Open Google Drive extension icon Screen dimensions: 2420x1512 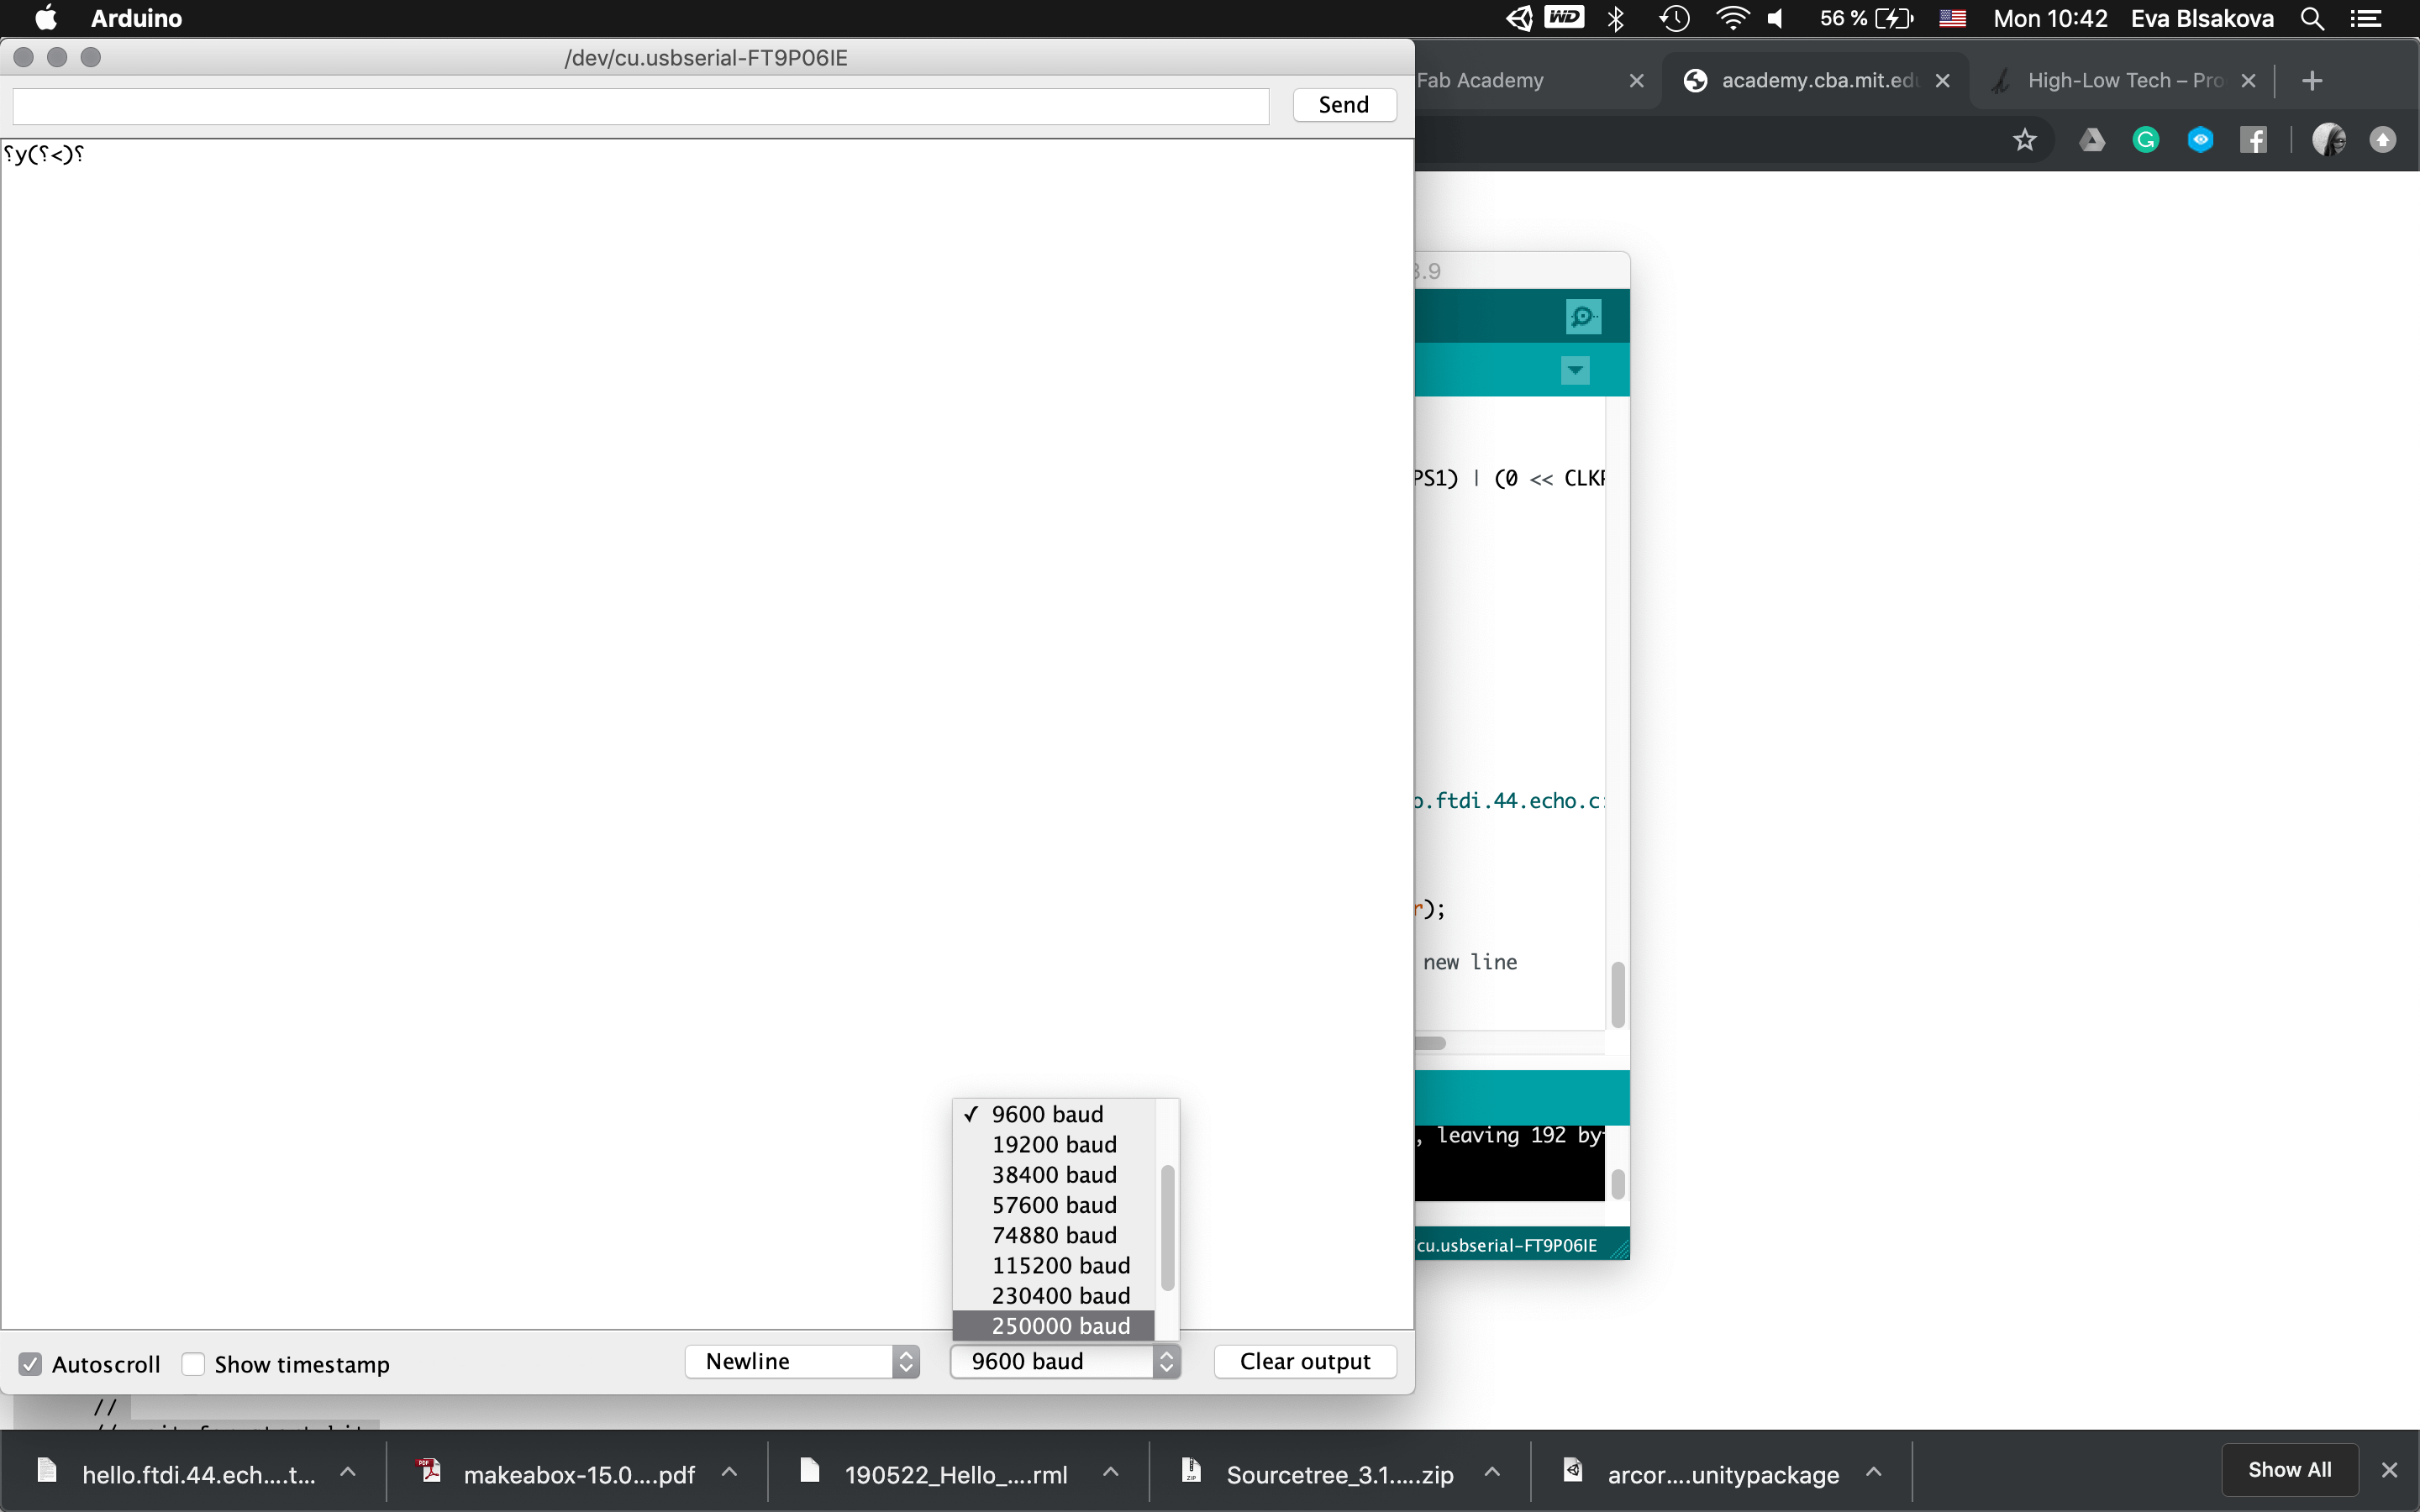tap(2091, 140)
